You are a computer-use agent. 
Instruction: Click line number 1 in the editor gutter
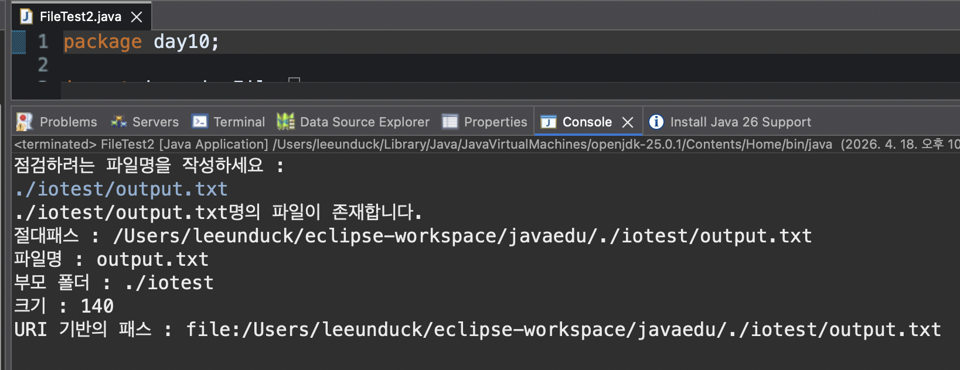(x=43, y=42)
